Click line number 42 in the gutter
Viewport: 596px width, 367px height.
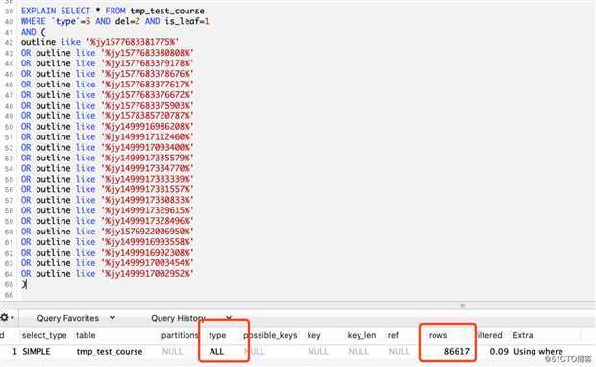point(9,43)
